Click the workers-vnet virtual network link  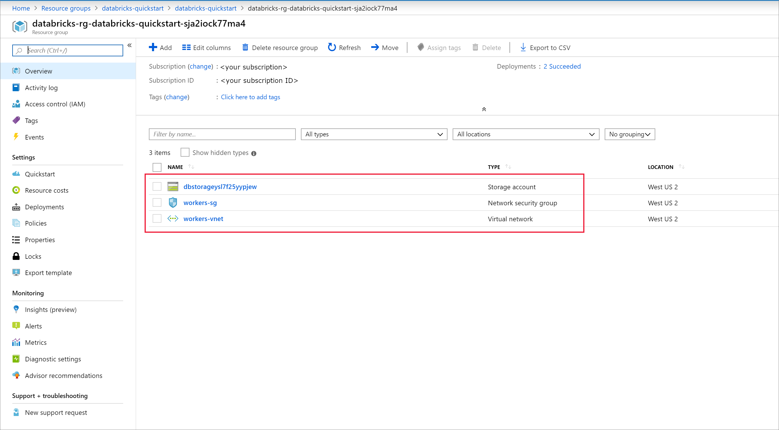[203, 218]
